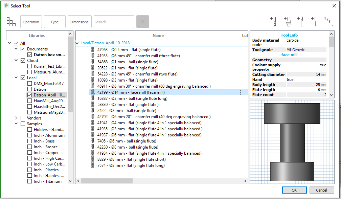This screenshot has width=341, height=199.
Task: Click Tool Info panel scroll down arrow
Action: coord(331,95)
